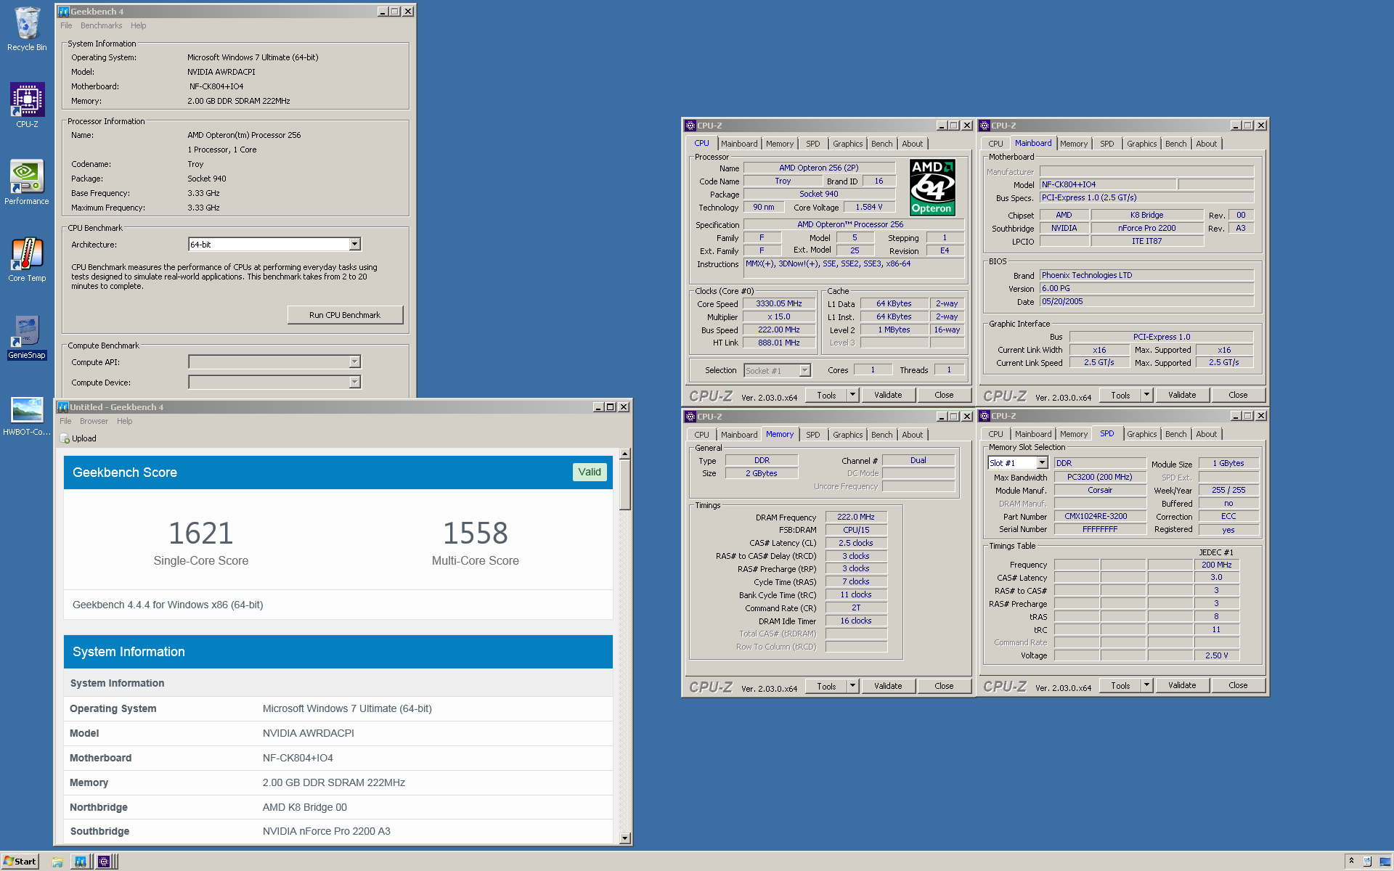
Task: Click the DRAM Frequency 222.0 MHz field
Action: (x=856, y=518)
